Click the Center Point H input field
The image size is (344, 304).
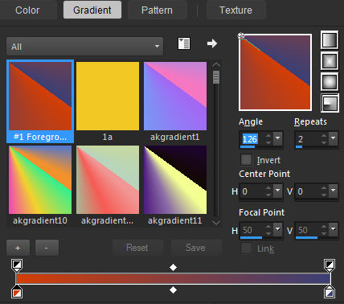(x=252, y=191)
